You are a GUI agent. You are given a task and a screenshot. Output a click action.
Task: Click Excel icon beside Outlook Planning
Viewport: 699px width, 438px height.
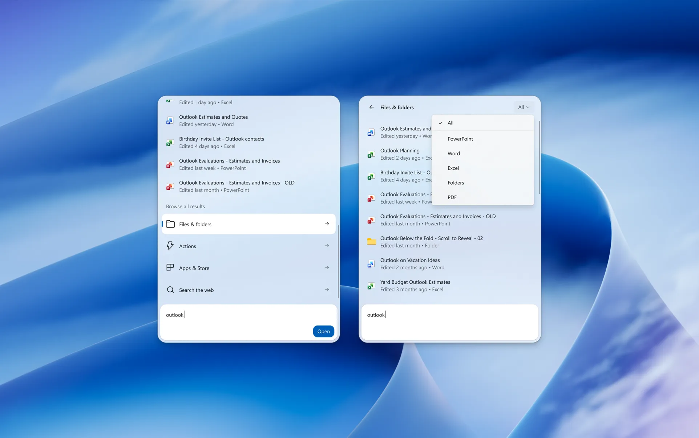tap(371, 154)
